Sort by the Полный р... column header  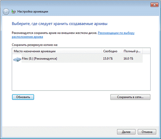tap(132, 51)
